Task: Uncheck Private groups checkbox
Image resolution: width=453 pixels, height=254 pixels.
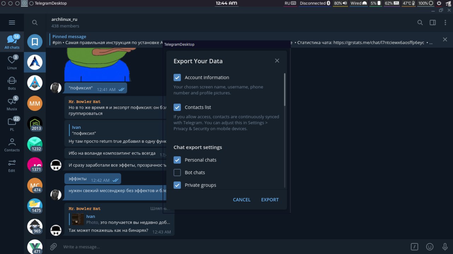Action: click(x=177, y=185)
